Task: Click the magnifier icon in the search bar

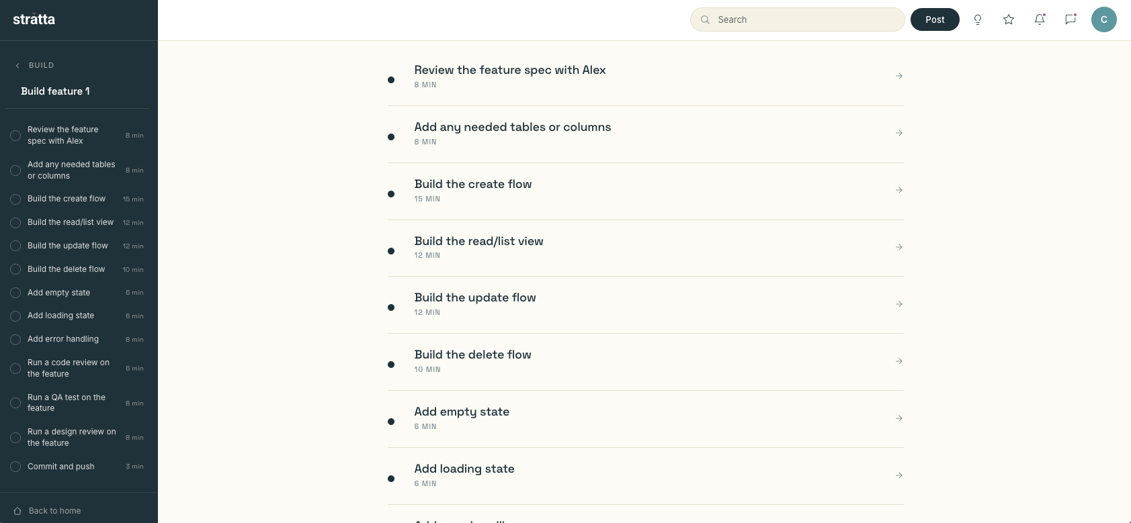Action: (x=705, y=19)
